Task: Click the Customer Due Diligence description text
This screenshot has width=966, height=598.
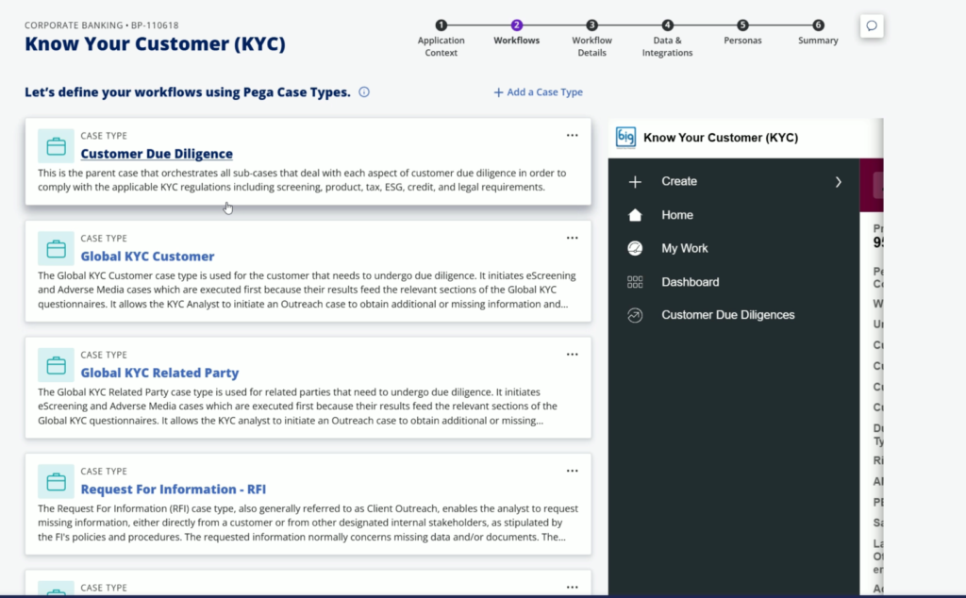Action: [x=302, y=180]
